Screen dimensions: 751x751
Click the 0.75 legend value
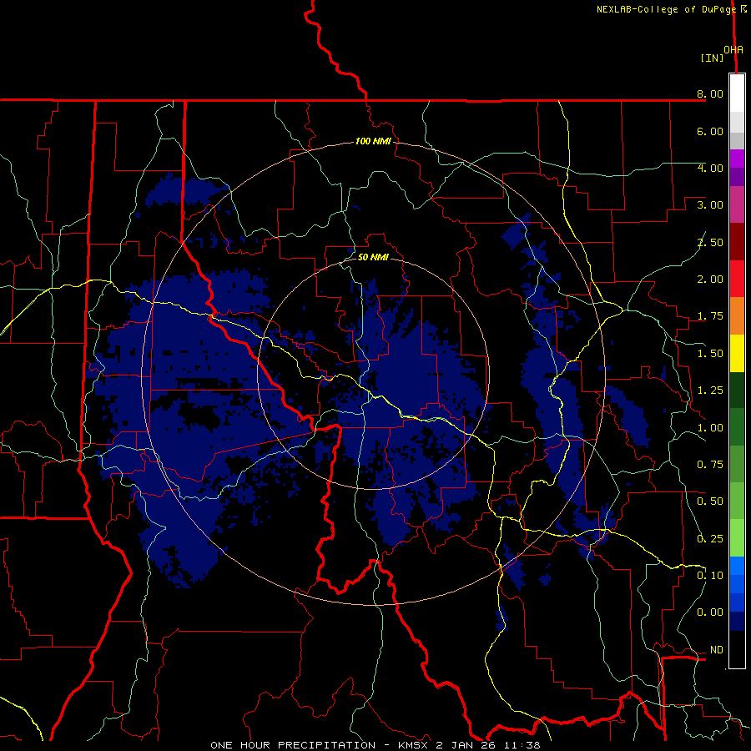point(710,465)
